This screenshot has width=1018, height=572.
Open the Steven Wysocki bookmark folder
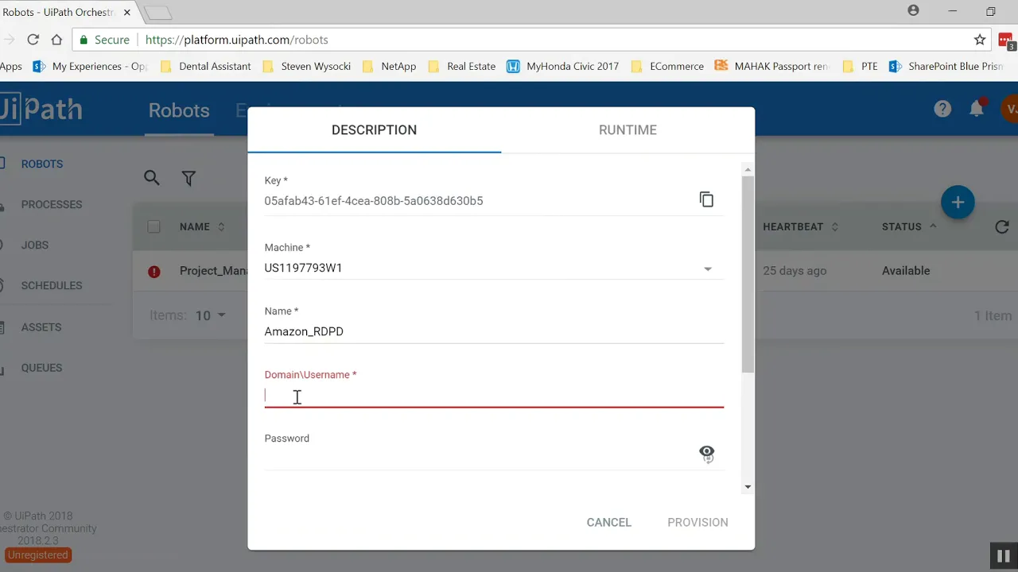click(306, 66)
